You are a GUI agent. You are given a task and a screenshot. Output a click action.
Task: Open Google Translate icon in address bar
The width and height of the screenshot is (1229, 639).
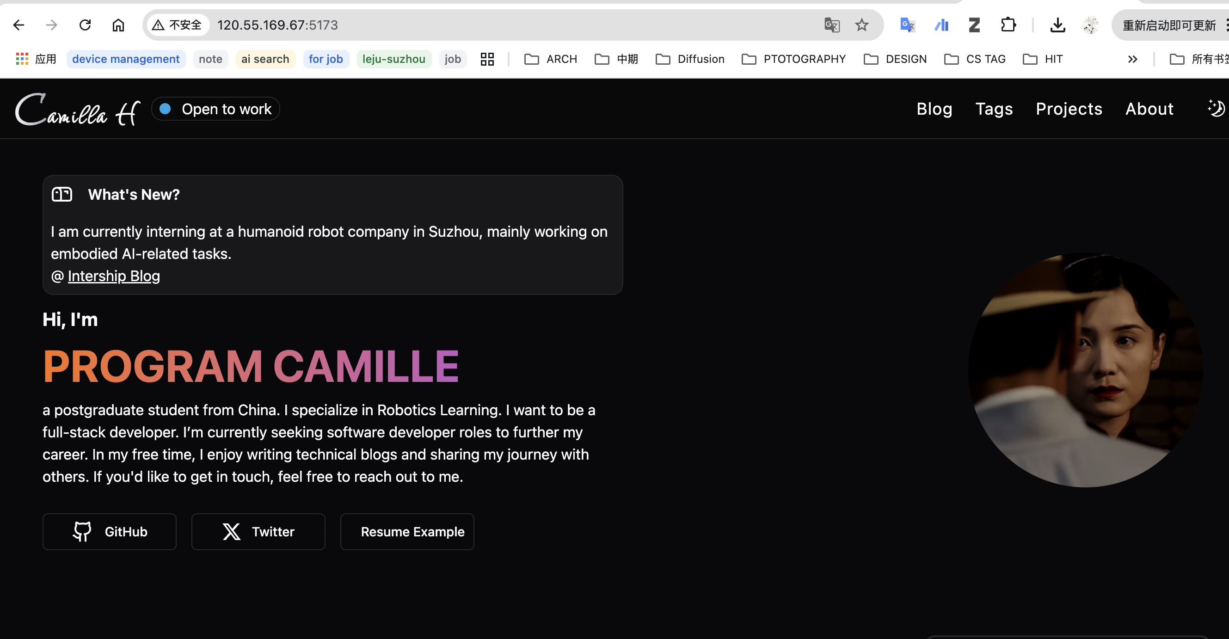pyautogui.click(x=831, y=25)
